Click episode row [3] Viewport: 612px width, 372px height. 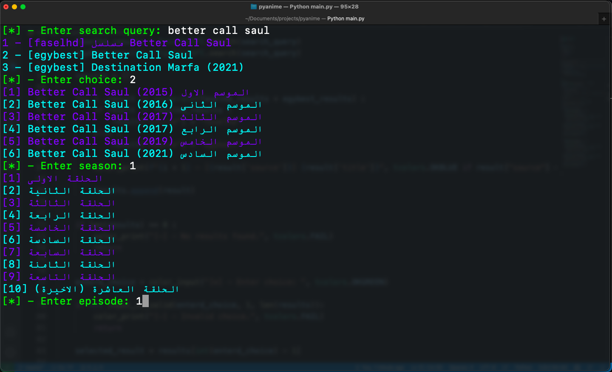[59, 203]
